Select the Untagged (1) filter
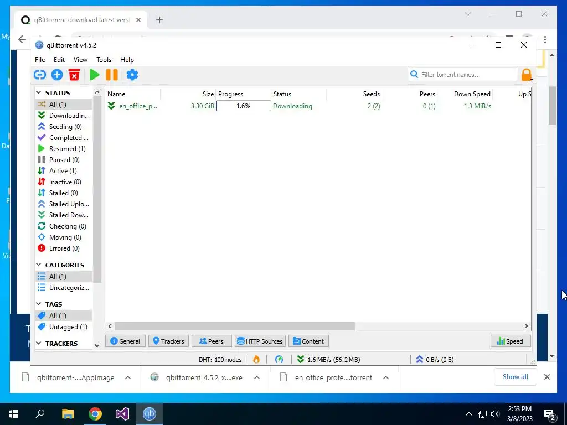This screenshot has width=567, height=425. (64, 327)
